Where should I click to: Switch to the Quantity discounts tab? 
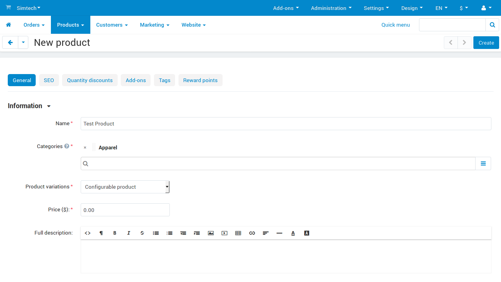pyautogui.click(x=90, y=80)
